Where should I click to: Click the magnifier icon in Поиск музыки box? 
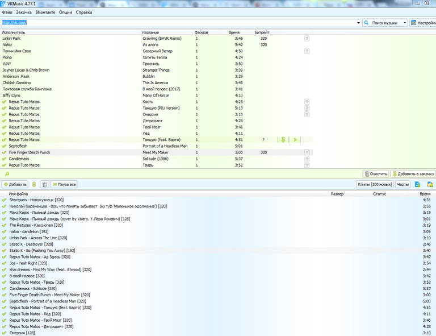pyautogui.click(x=367, y=23)
